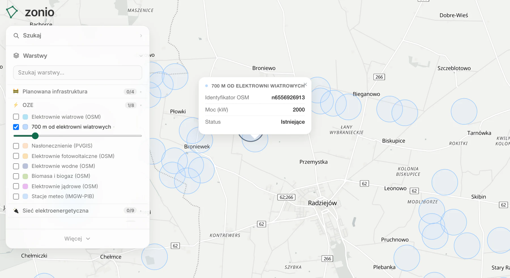Click the wind buffer distance slider handle

35,136
